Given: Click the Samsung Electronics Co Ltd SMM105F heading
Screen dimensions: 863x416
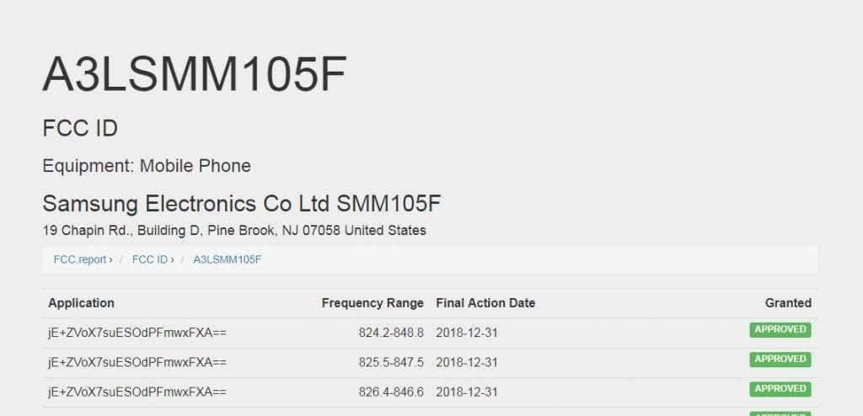Looking at the screenshot, I should click(x=242, y=204).
